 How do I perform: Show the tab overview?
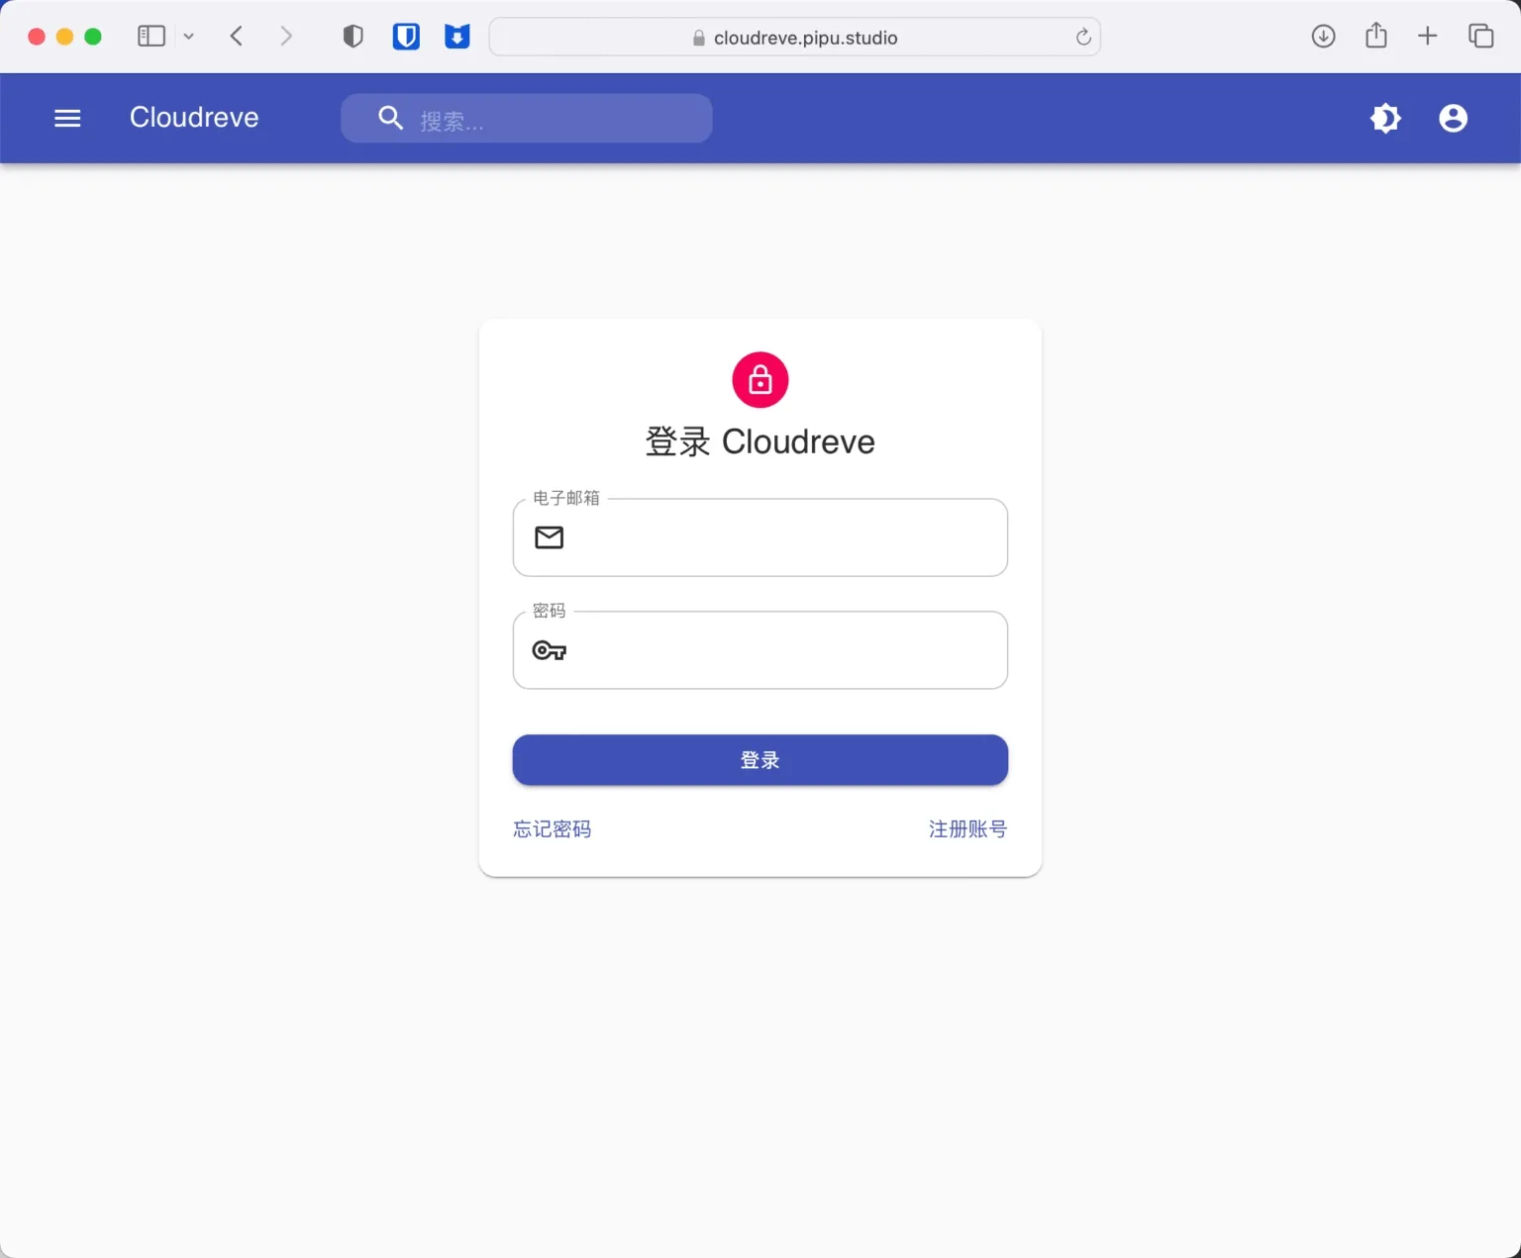coord(1480,37)
